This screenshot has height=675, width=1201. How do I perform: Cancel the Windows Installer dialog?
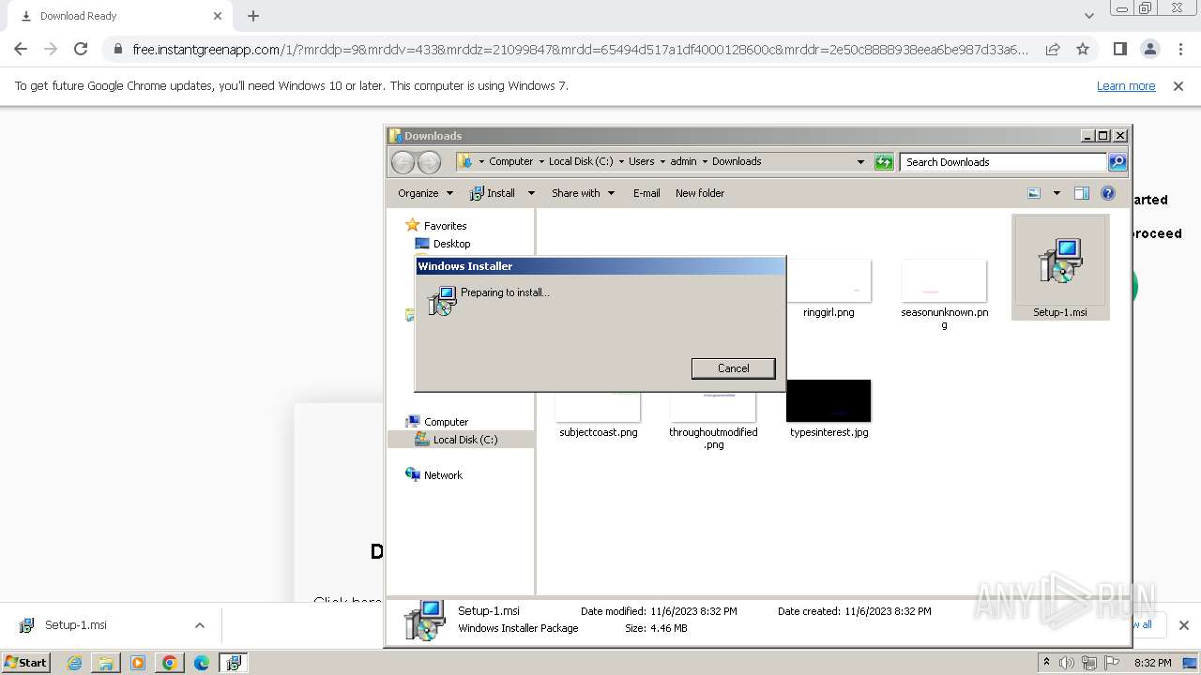point(733,368)
